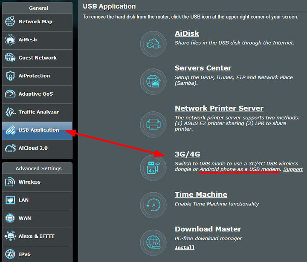Open the Servers Center link
The image size is (307, 262).
pos(203,68)
